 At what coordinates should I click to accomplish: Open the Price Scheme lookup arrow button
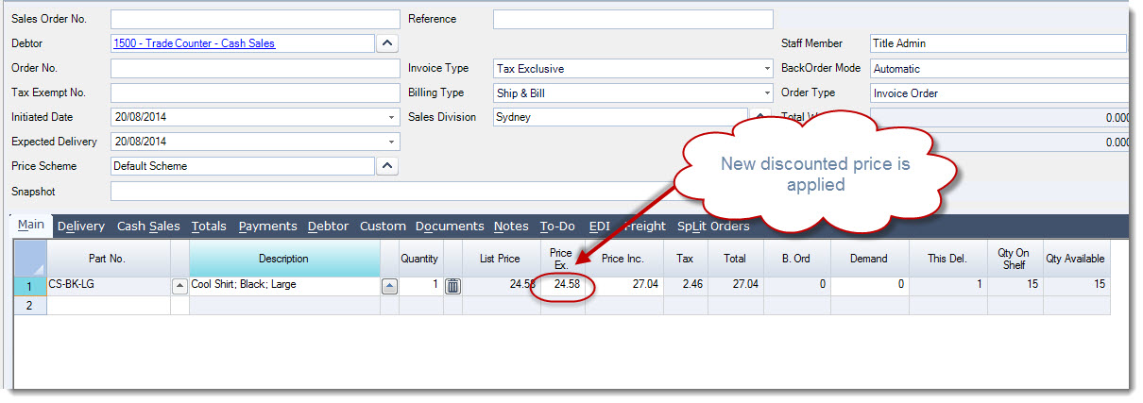pyautogui.click(x=387, y=166)
